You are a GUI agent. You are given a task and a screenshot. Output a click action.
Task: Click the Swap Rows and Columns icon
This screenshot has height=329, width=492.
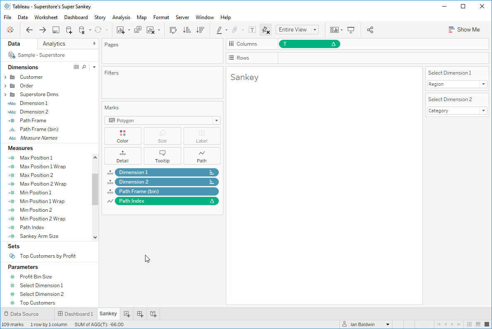pyautogui.click(x=173, y=30)
